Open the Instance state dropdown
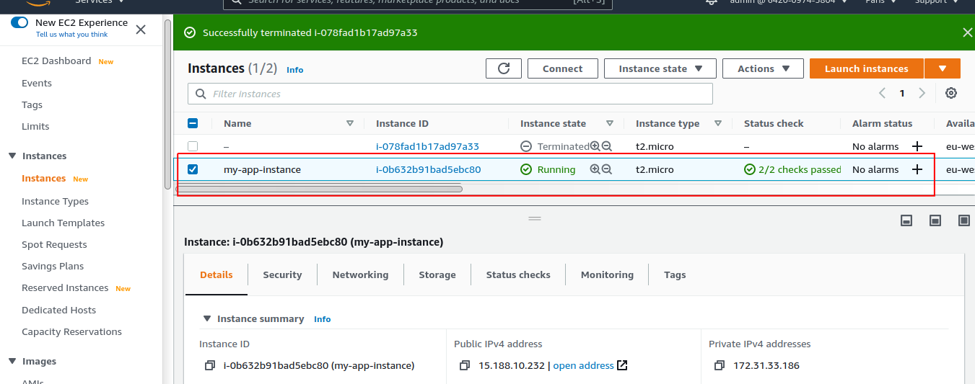 click(x=660, y=68)
